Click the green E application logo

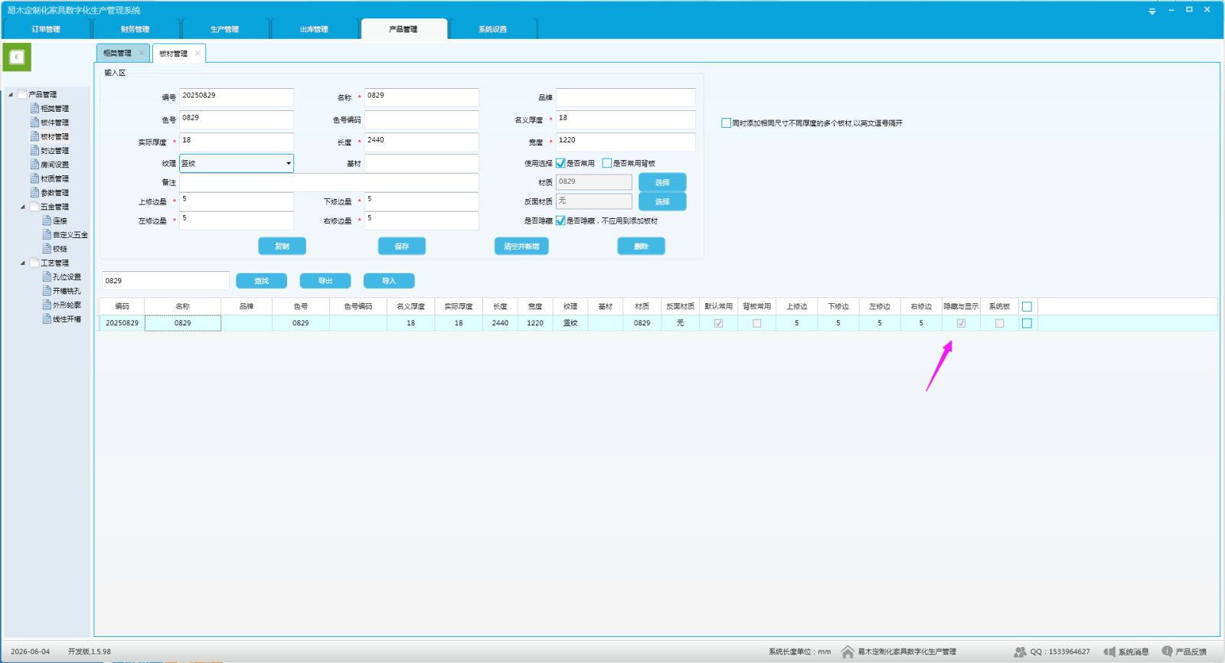coord(17,57)
